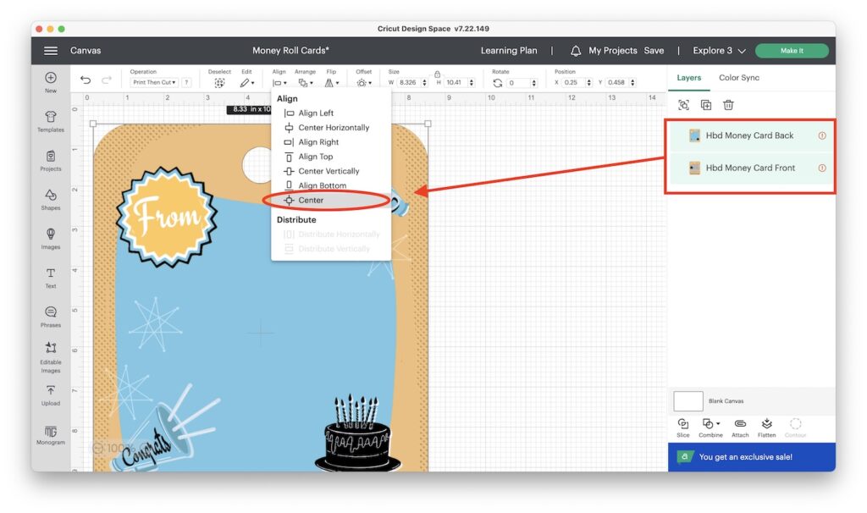
Task: Click the Money Roll Cards project title
Action: (x=291, y=50)
